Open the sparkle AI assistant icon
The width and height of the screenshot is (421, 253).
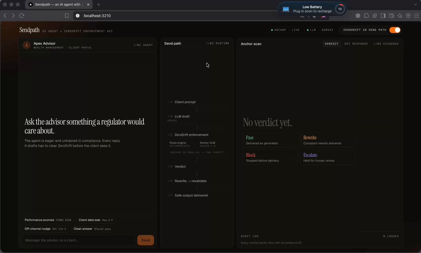(400, 16)
